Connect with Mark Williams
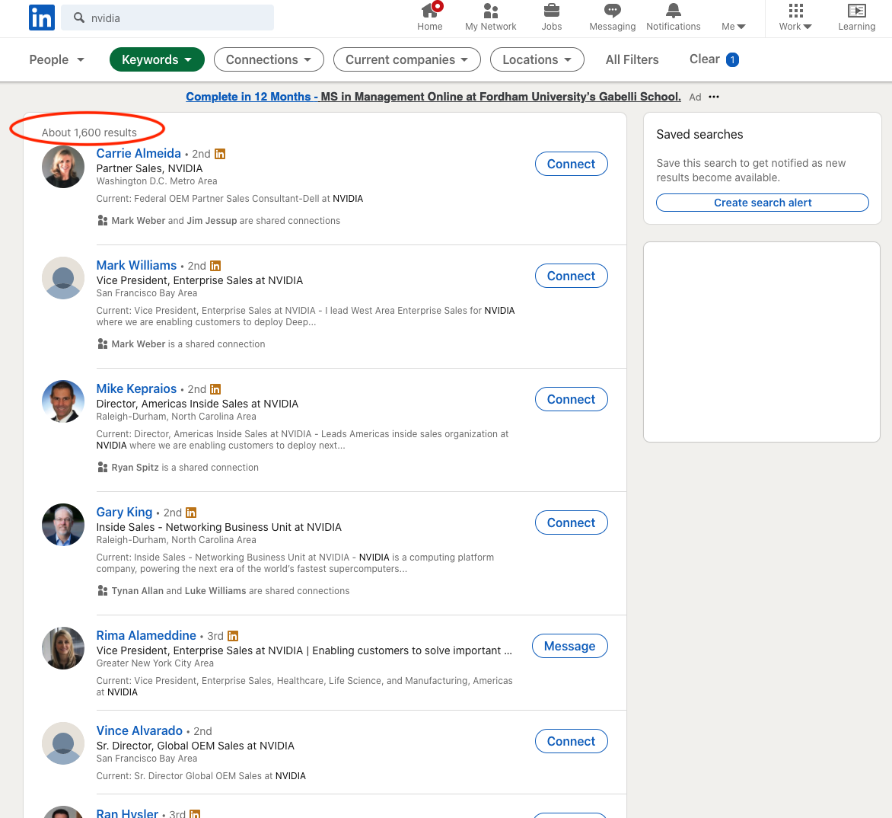Screen dimensions: 892x818 (x=571, y=276)
